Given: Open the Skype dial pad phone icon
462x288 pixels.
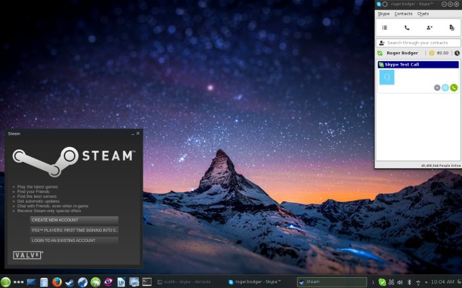Looking at the screenshot, I should coord(407,28).
